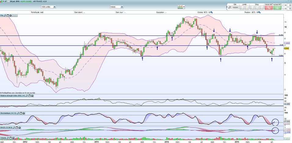
Task: Open RSI indicator settings wrench
Action: click(x=27, y=96)
